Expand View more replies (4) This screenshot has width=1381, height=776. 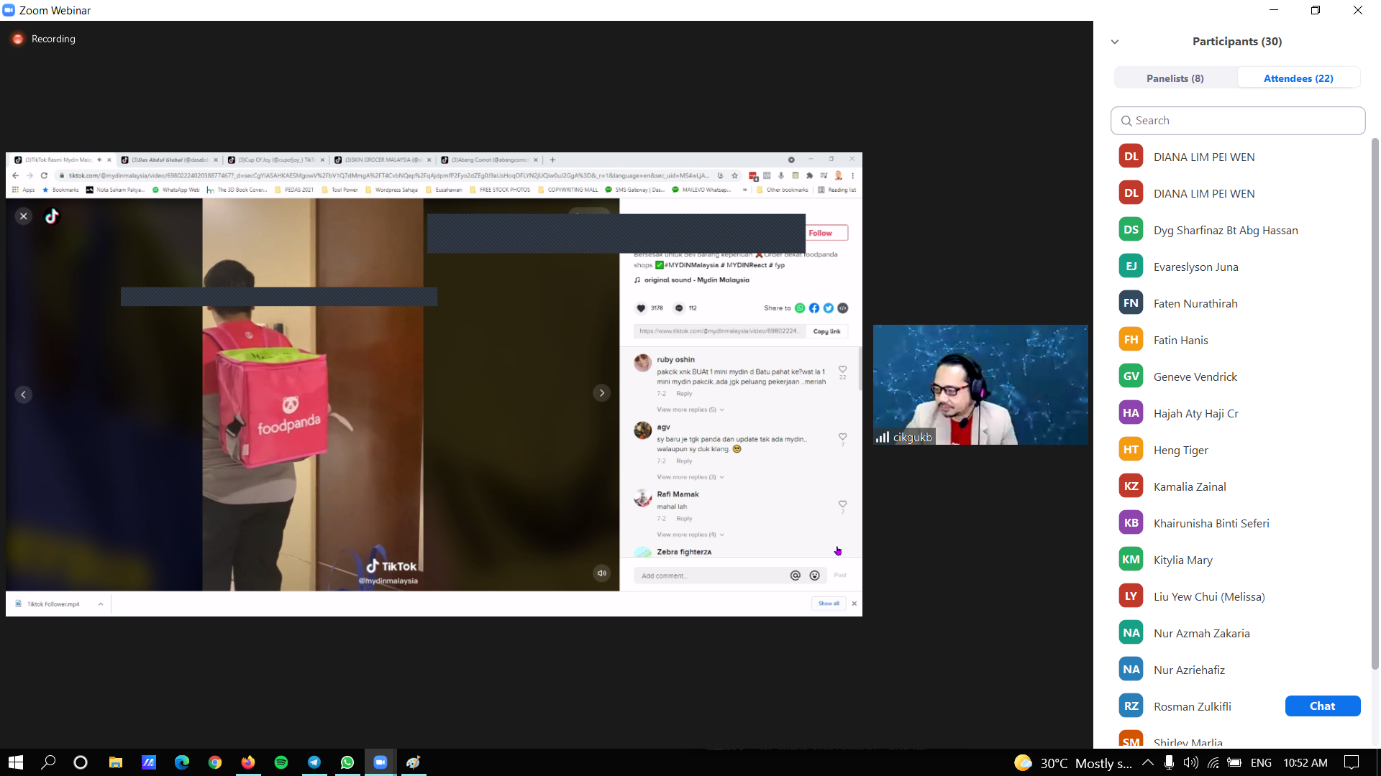coord(690,535)
